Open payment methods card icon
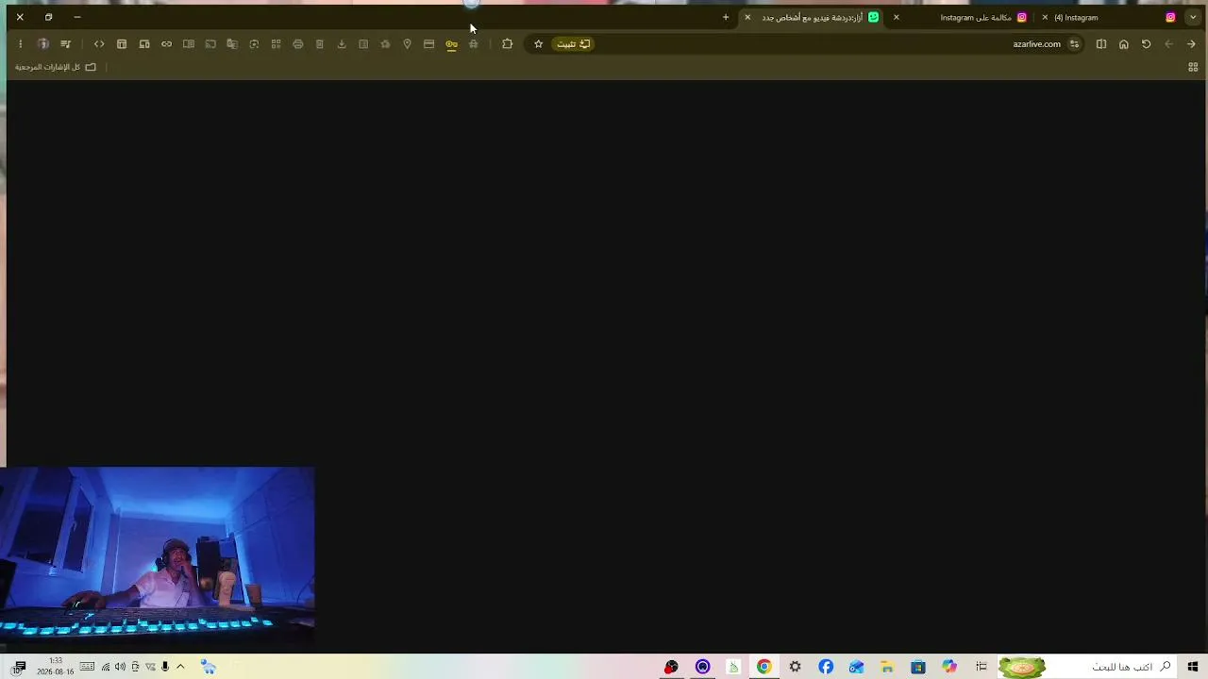This screenshot has width=1208, height=679. click(428, 44)
